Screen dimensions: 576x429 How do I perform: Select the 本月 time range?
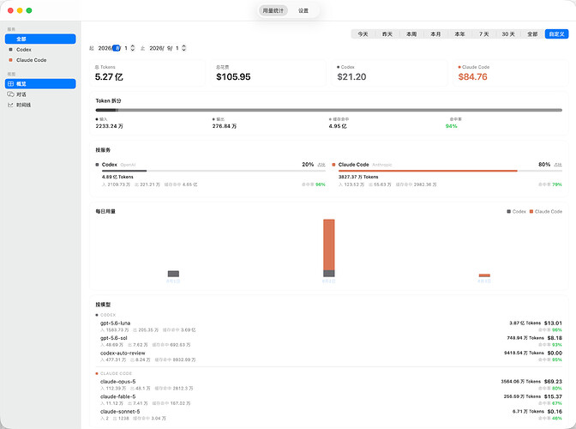pos(435,34)
